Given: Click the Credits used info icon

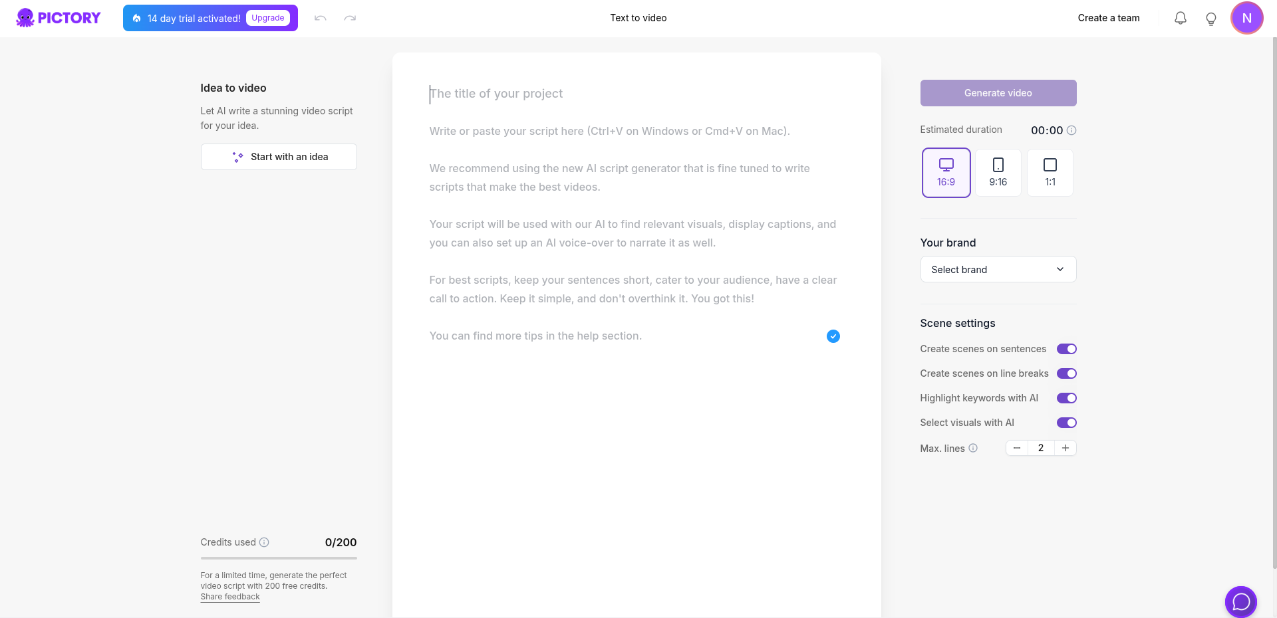Looking at the screenshot, I should [x=264, y=542].
